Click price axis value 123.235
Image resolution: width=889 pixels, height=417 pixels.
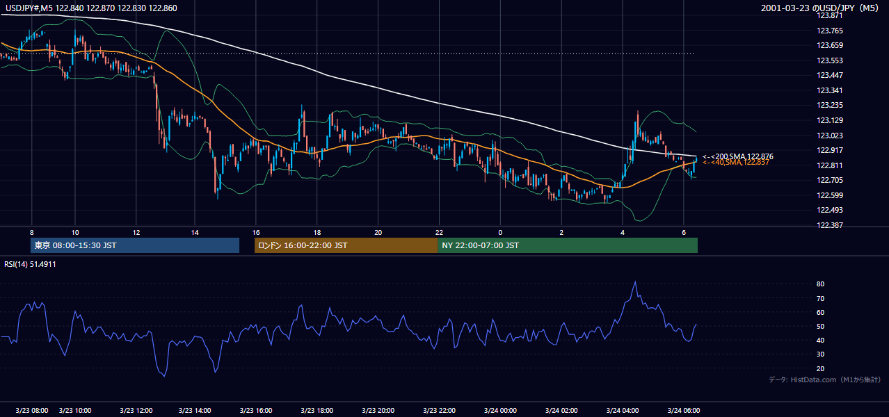click(830, 106)
